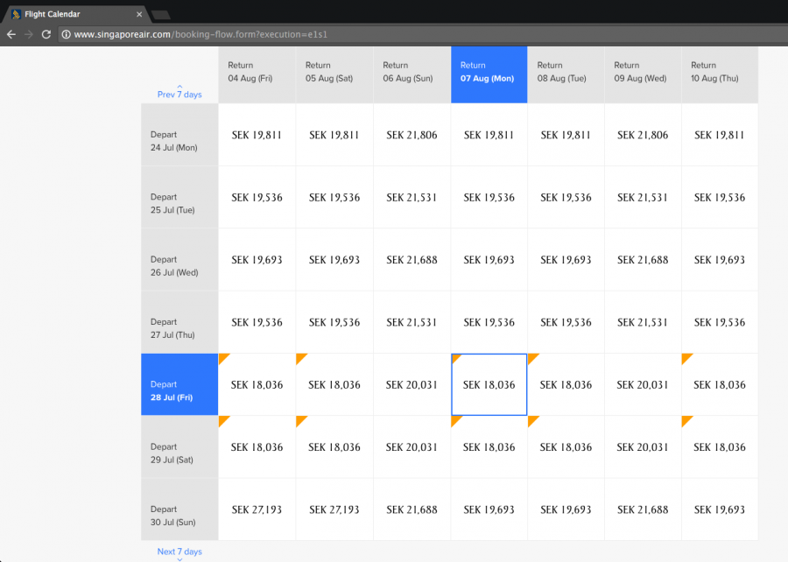
Task: Reload the page with refresh icon
Action: tap(46, 34)
